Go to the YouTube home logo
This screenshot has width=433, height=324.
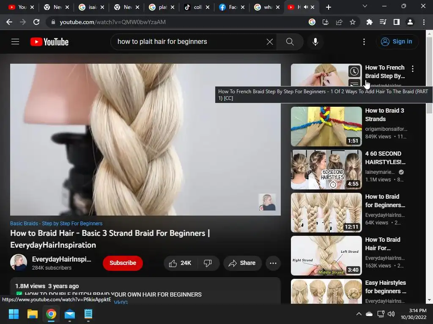pyautogui.click(x=49, y=42)
